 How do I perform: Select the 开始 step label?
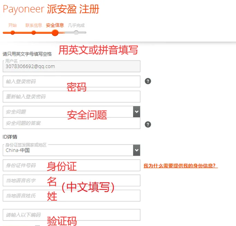pos(12,25)
